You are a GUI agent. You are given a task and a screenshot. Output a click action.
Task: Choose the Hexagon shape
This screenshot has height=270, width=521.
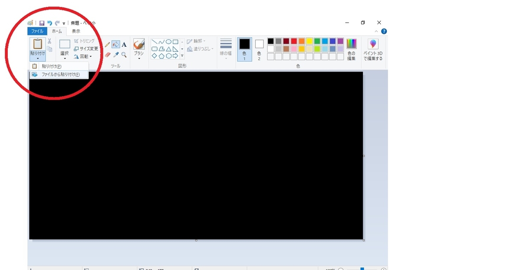(168, 55)
